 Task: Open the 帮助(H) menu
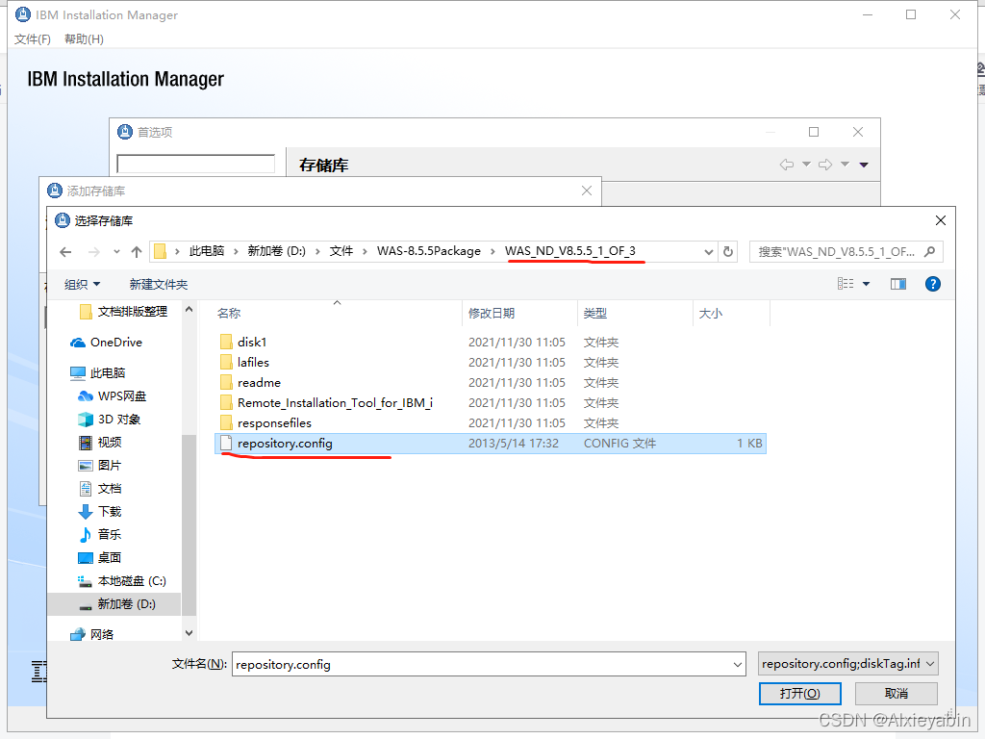pos(84,38)
